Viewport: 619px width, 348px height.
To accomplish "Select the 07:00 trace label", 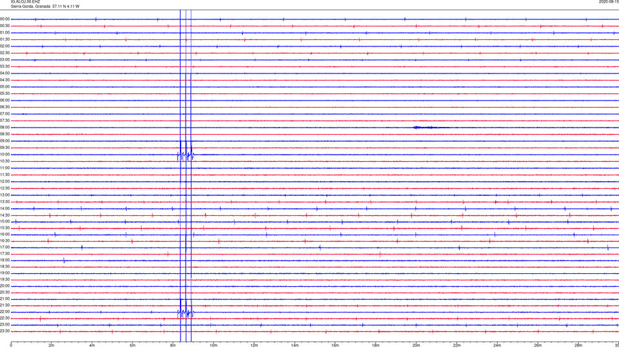I will (5, 114).
